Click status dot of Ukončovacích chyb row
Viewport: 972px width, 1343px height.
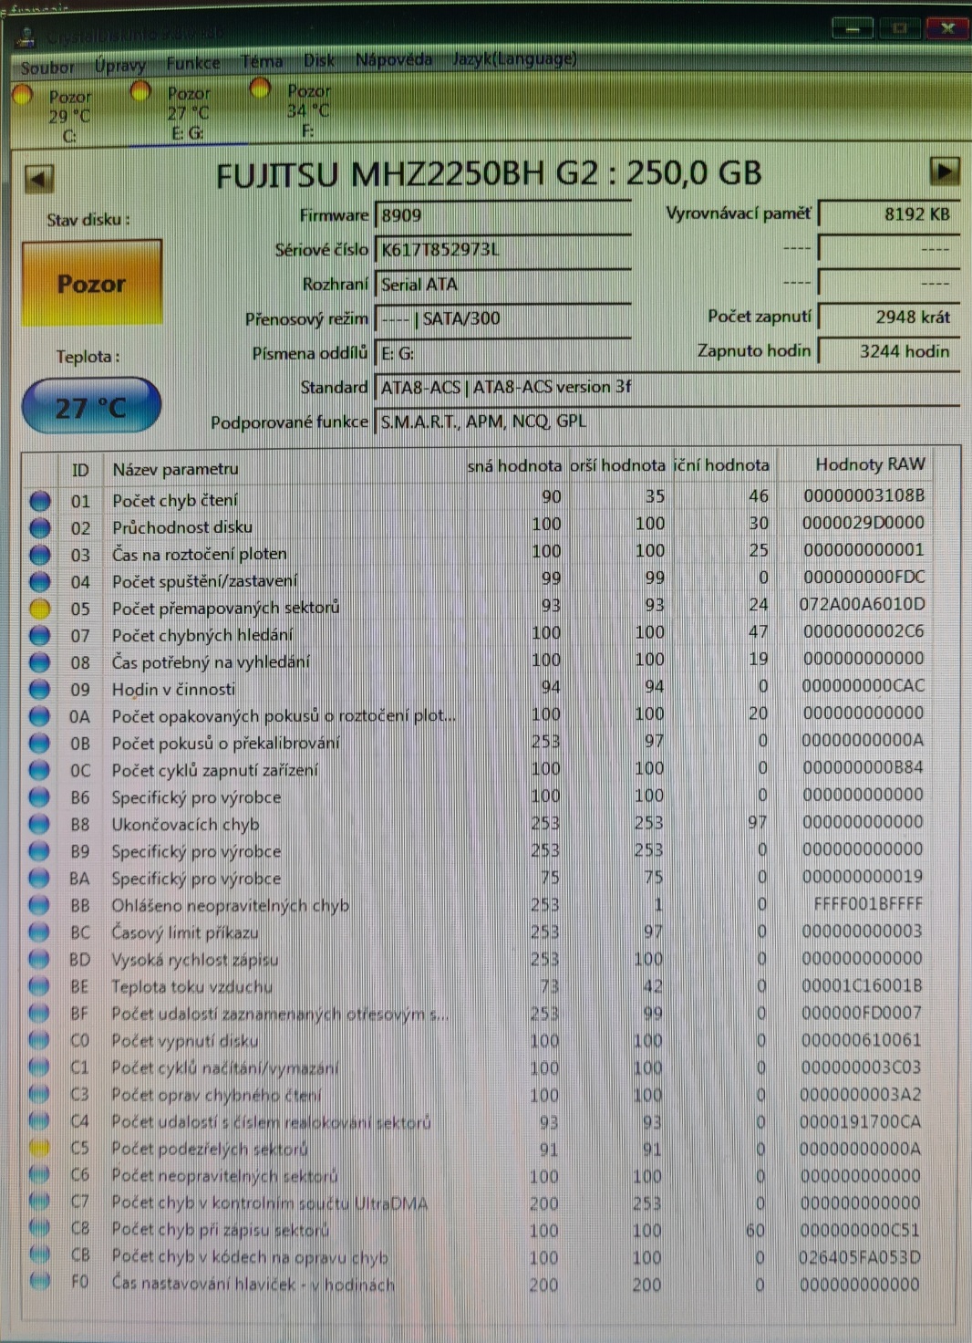tap(39, 825)
